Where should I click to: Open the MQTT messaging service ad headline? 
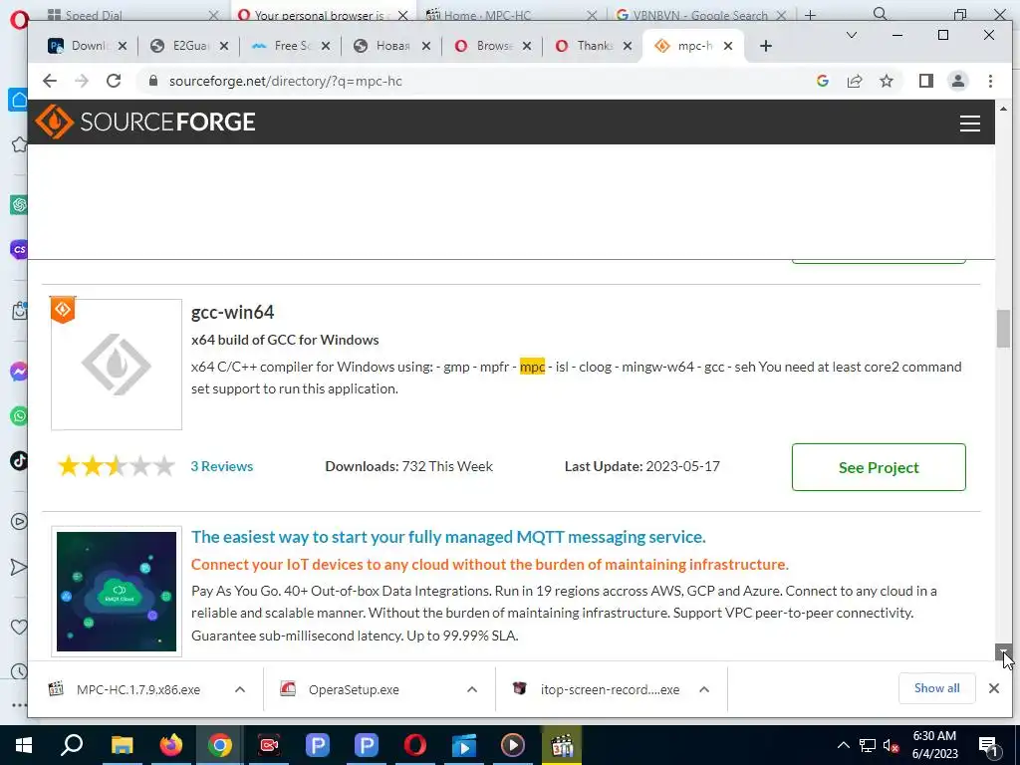pos(448,537)
